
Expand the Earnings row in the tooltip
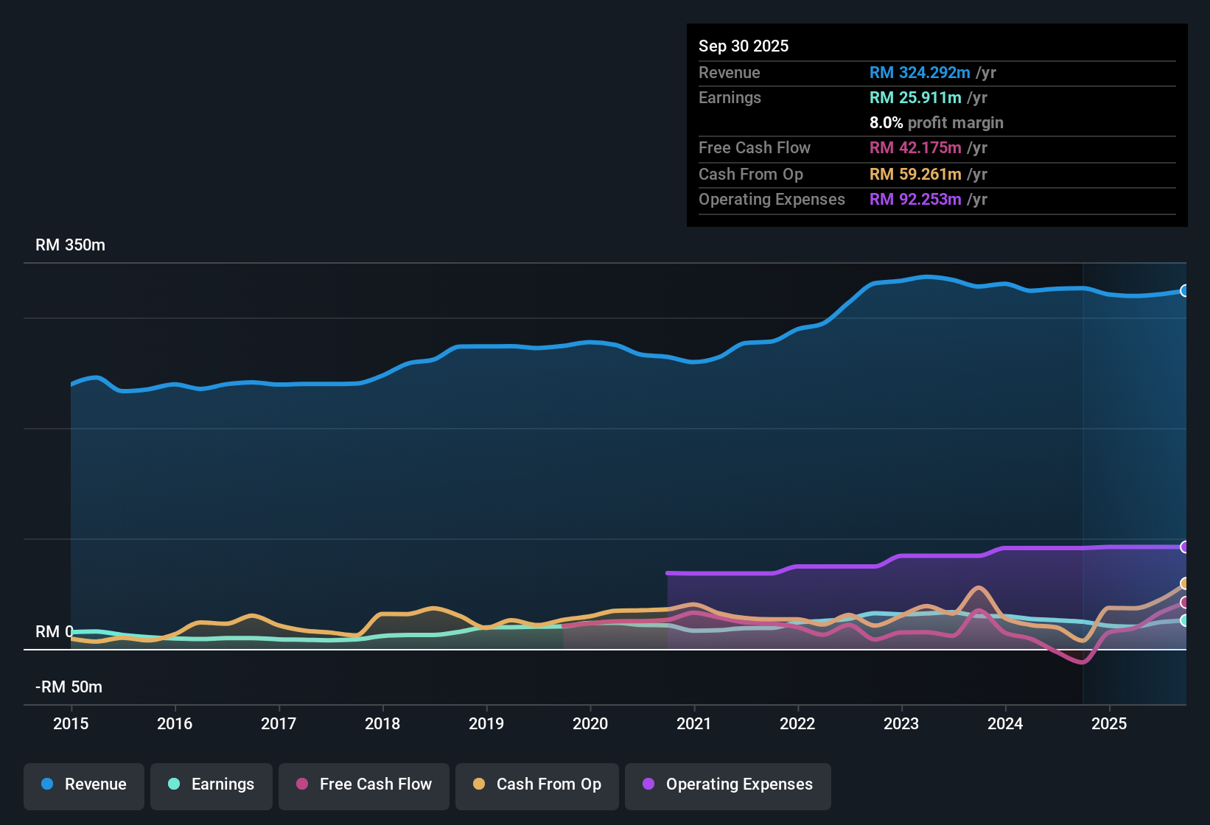point(936,97)
